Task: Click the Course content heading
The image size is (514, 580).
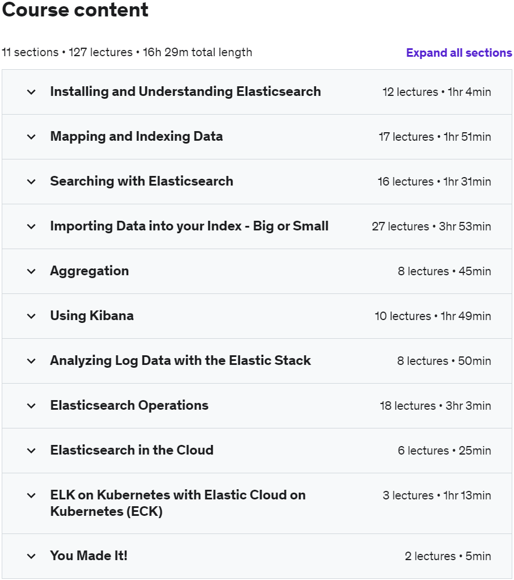Action: click(x=75, y=10)
